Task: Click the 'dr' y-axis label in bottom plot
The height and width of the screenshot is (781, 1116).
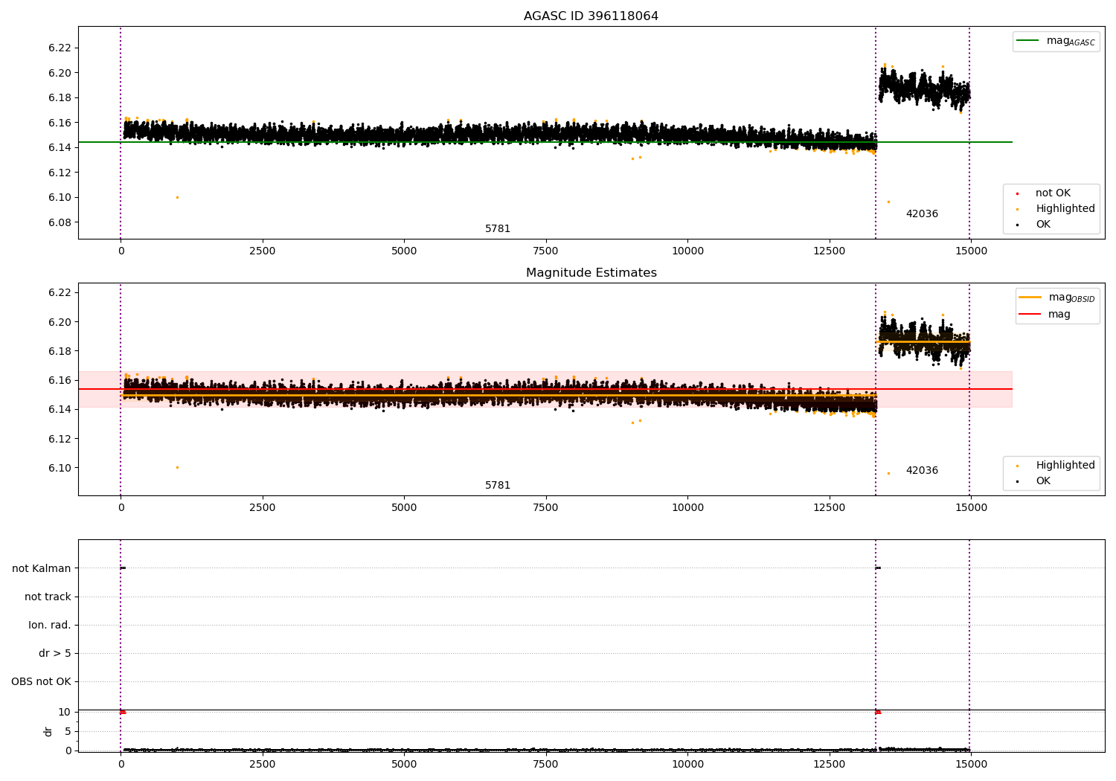Action: 48,731
